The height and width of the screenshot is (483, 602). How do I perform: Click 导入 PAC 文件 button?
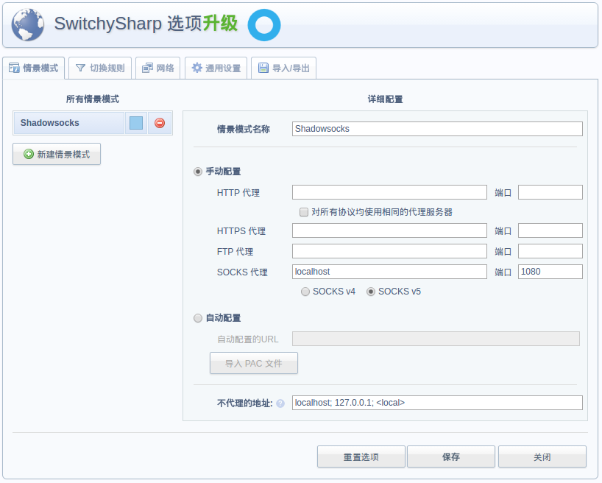pos(254,363)
